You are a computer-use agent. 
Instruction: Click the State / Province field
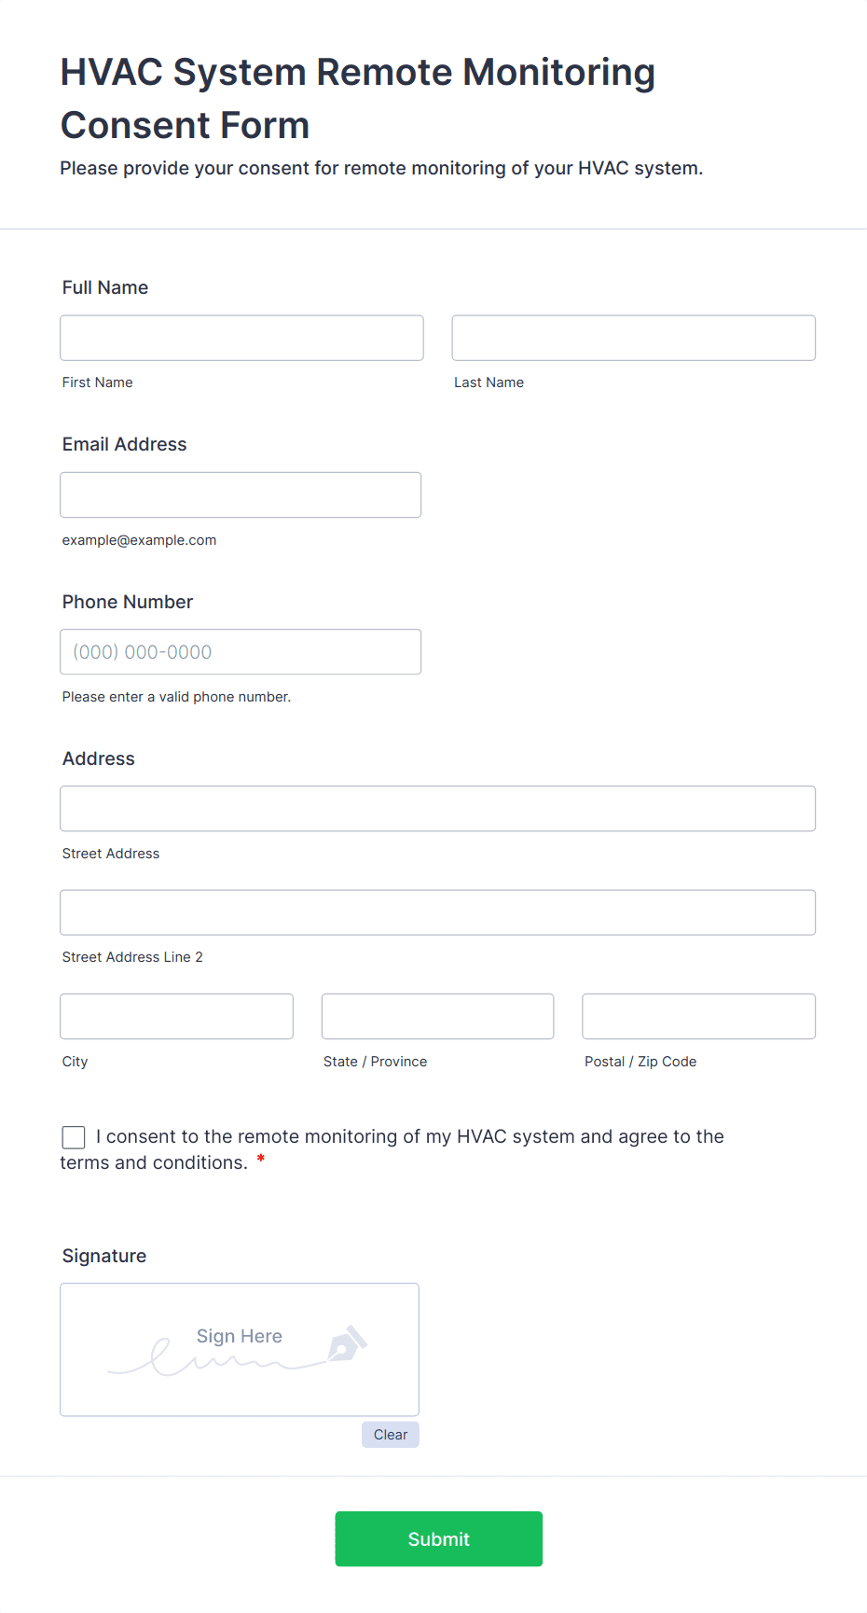tap(438, 1016)
